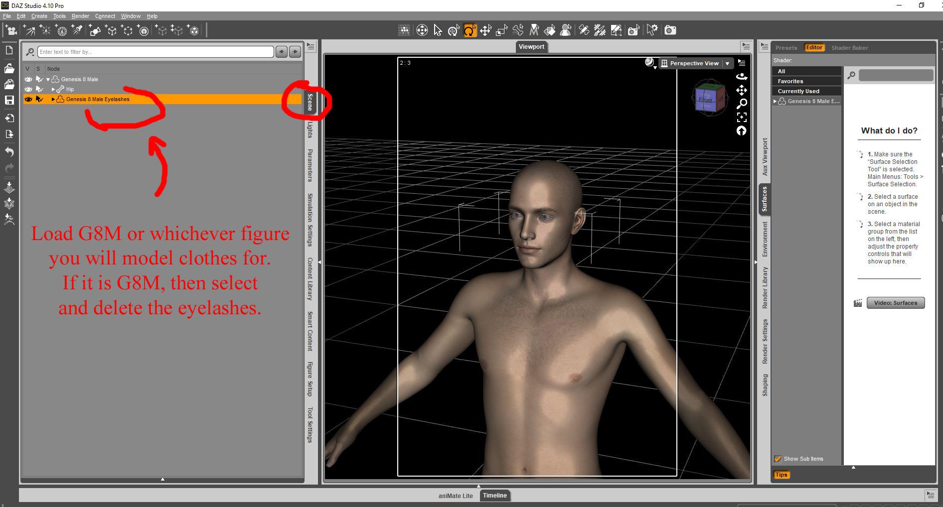The image size is (943, 507).
Task: Click the Surfaces search field
Action: click(896, 75)
